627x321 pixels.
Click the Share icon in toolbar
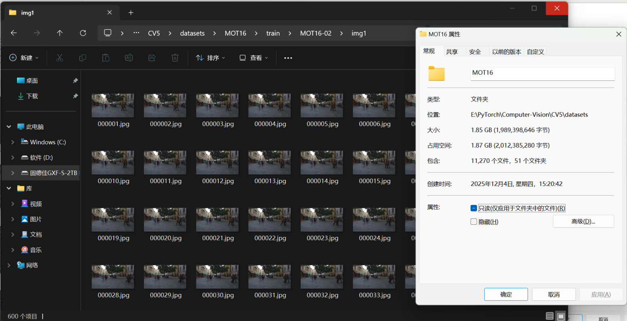coord(152,58)
